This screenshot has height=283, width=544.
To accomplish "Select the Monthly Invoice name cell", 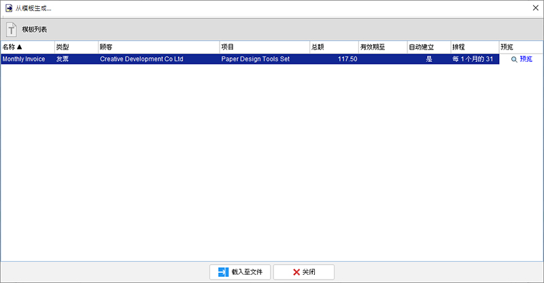I will 28,59.
